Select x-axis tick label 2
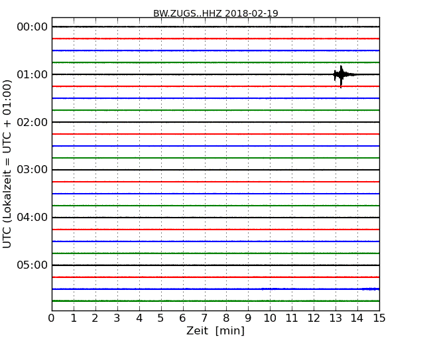The image size is (431, 345). (x=95, y=318)
